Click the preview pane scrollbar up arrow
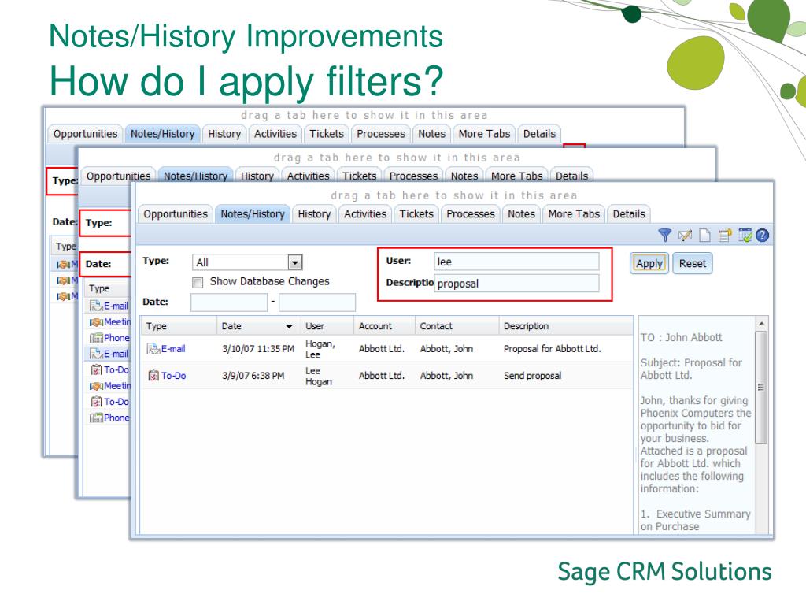The width and height of the screenshot is (806, 605). click(761, 324)
